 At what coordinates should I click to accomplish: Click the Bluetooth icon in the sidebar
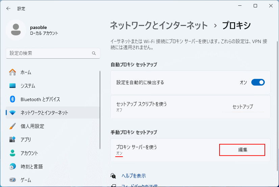(x=12, y=99)
